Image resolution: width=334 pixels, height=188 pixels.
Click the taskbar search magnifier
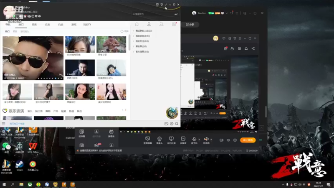click(13, 184)
